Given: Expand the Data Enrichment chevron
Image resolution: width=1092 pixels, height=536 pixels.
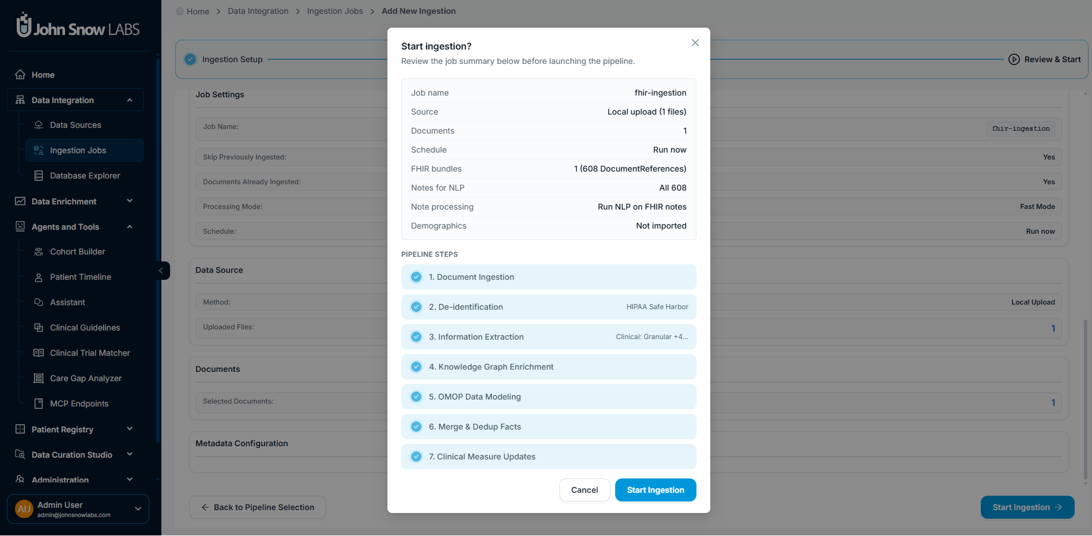Looking at the screenshot, I should click(130, 201).
